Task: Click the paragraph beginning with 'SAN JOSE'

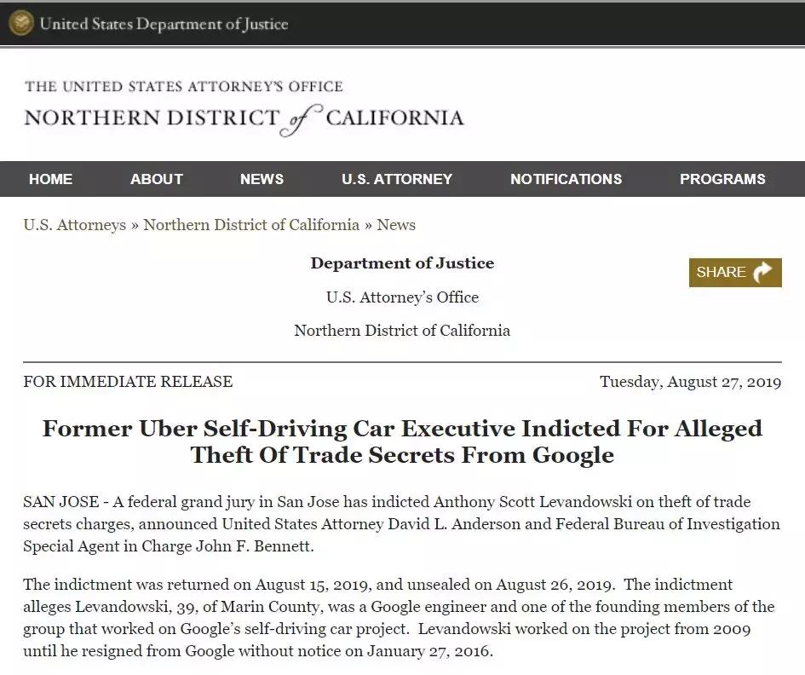Action: point(402,523)
